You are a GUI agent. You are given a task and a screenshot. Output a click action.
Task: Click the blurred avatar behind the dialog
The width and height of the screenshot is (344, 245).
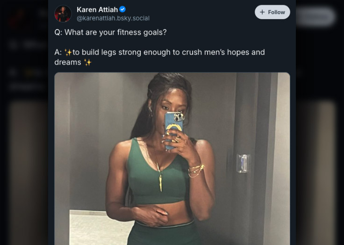point(18,17)
